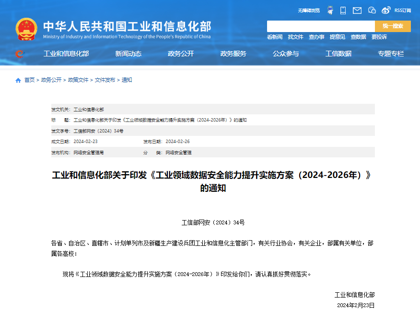Click the 统一搜索 search button
The image size is (420, 310).
[x=393, y=26]
